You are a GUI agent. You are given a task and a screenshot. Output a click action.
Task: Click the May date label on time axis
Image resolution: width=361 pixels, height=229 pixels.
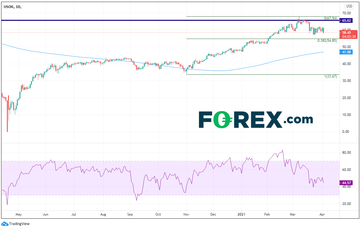[x=18, y=214]
